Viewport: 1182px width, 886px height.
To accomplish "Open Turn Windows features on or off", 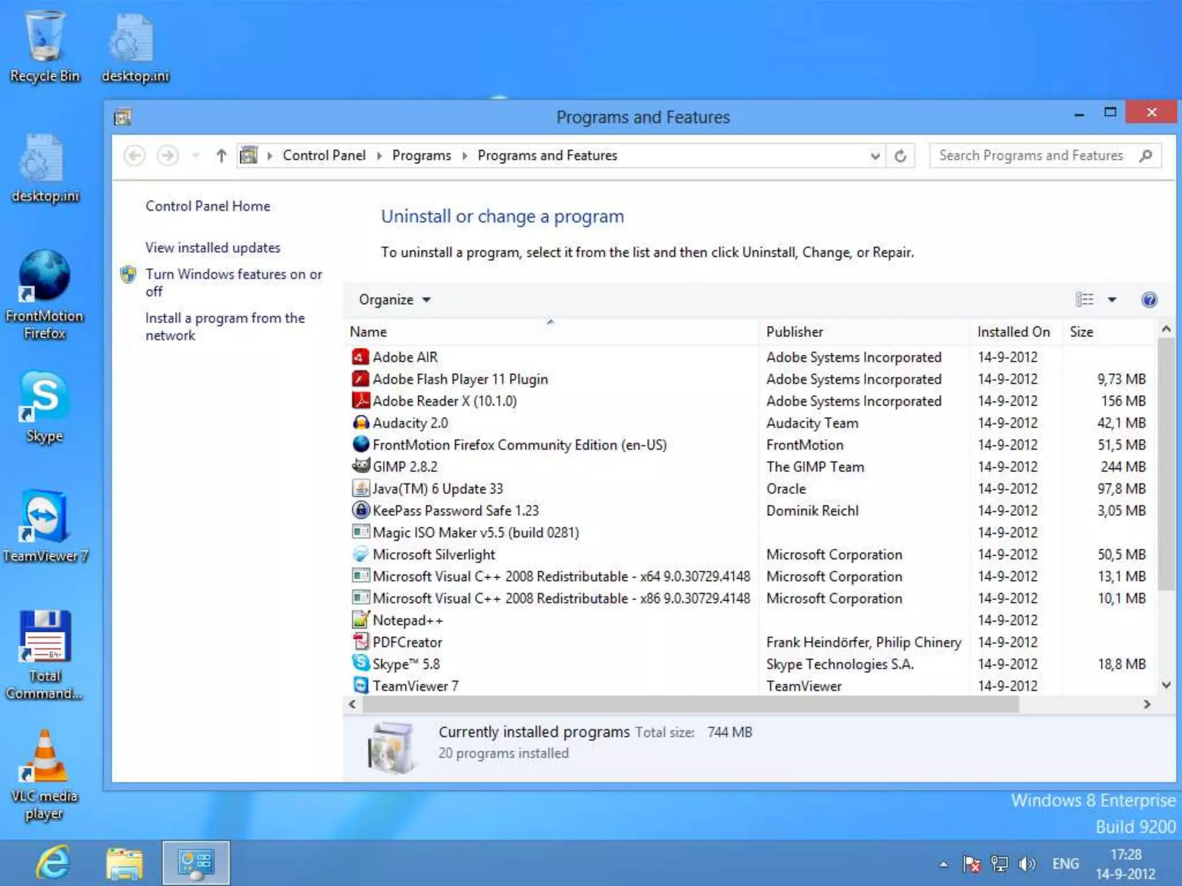I will coord(233,283).
